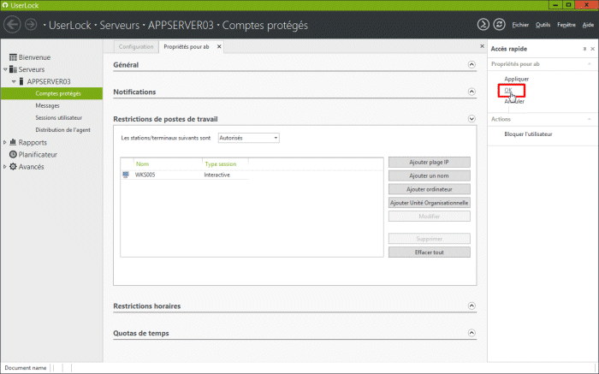Open Distribution de l'agent
Image resolution: width=599 pixels, height=374 pixels.
(x=63, y=130)
